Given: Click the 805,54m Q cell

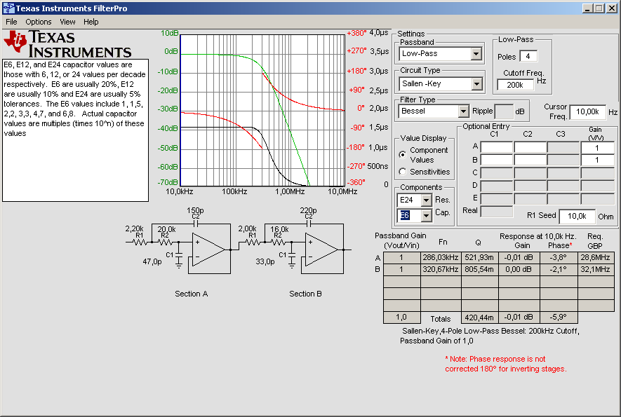Looking at the screenshot, I should coord(479,269).
